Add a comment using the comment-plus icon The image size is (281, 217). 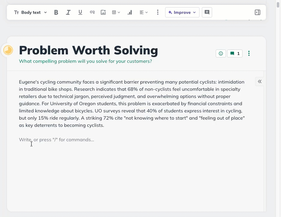(x=207, y=12)
